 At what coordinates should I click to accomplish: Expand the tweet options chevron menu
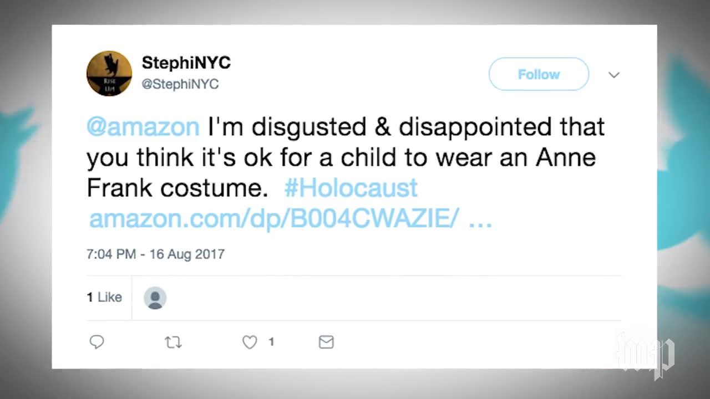click(x=614, y=75)
